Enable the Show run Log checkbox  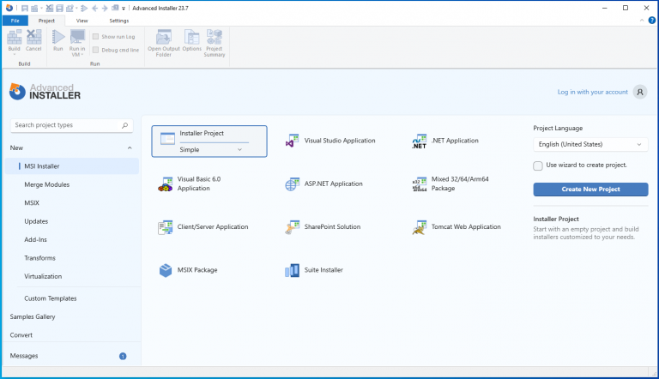pos(96,37)
